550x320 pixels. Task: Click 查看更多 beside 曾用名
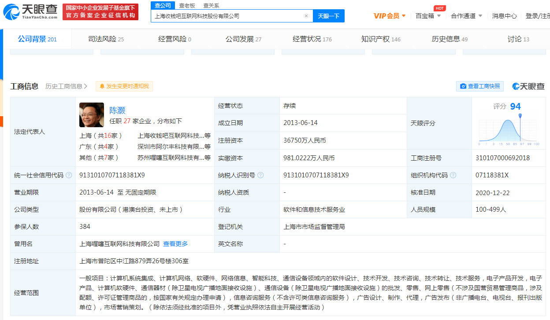point(175,244)
